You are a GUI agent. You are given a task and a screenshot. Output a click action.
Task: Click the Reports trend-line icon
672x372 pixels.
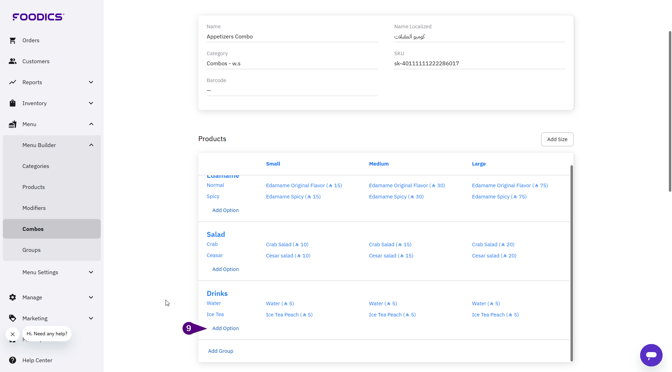click(13, 82)
